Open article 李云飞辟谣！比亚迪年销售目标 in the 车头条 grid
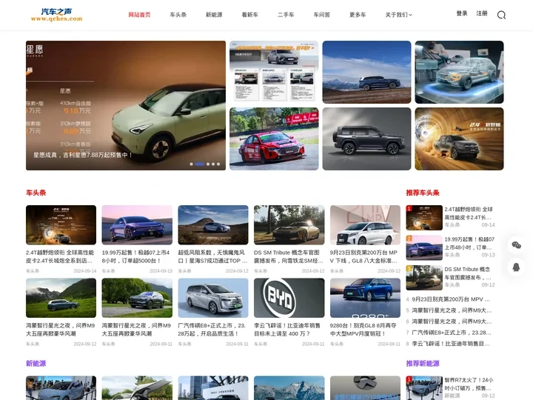Screen dimensions: 533x400 287,330
